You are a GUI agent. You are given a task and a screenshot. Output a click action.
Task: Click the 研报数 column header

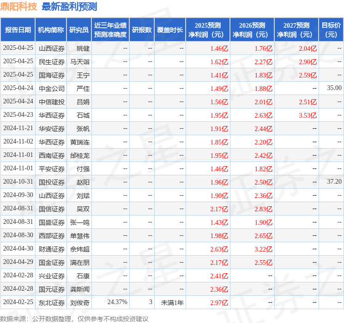tap(142, 30)
